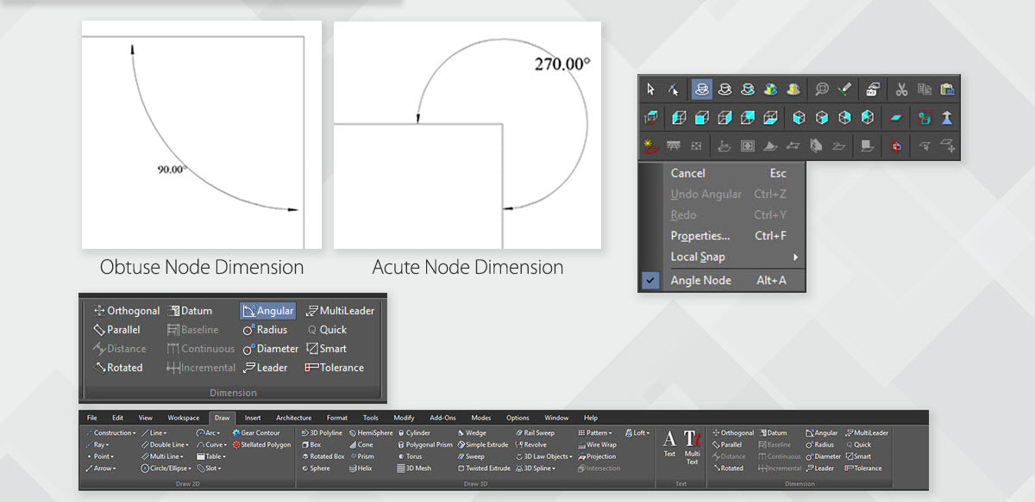Open the Modify tab

404,418
